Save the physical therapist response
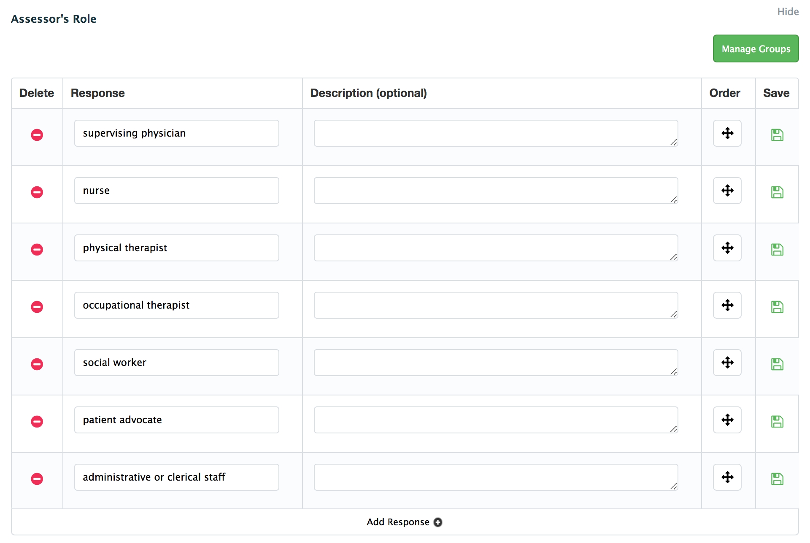810x543 pixels. [x=777, y=250]
